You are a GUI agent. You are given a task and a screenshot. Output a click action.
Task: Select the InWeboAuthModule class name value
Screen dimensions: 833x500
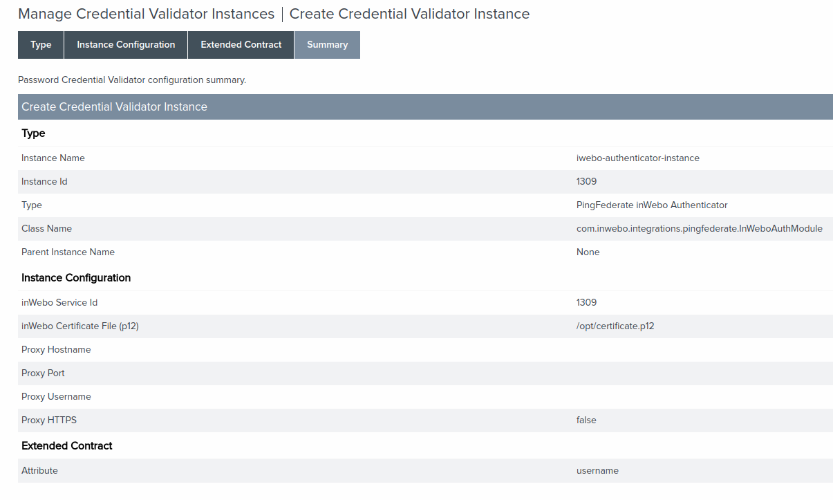pyautogui.click(x=699, y=229)
